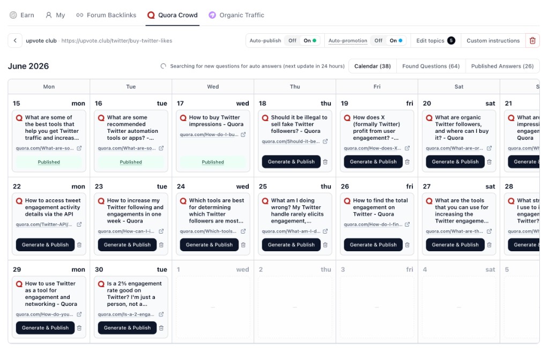Delete June 20 question with trash icon
This screenshot has height=360, width=549.
tap(489, 162)
